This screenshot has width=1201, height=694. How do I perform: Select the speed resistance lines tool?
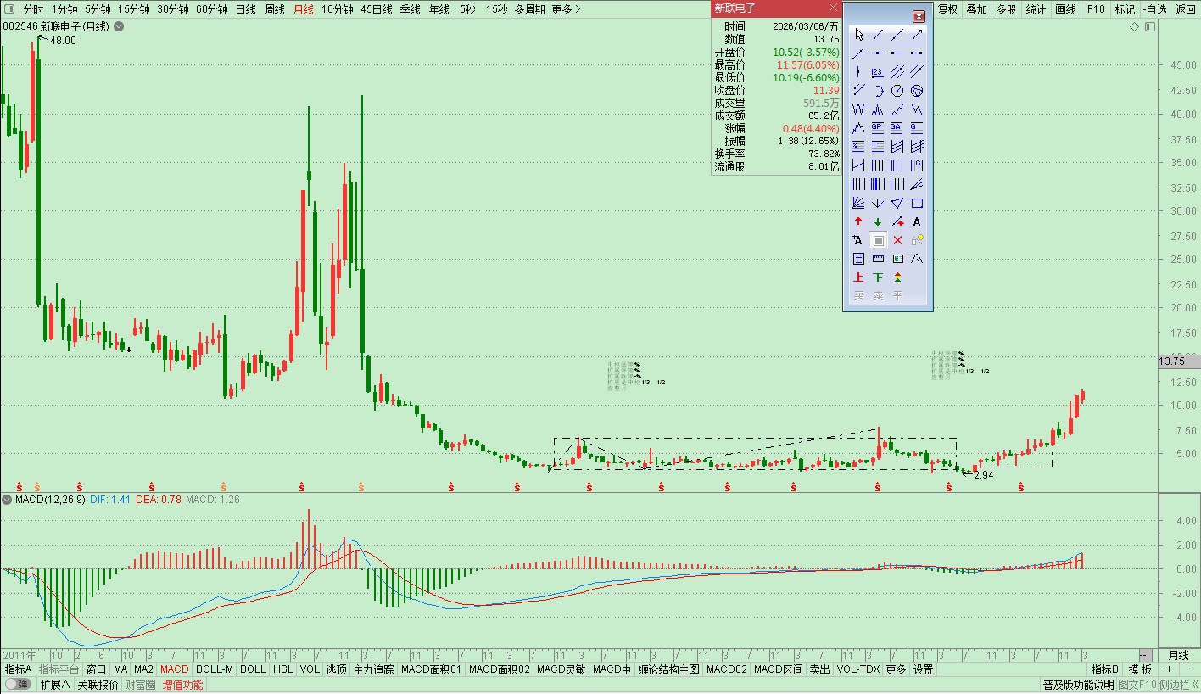(917, 184)
